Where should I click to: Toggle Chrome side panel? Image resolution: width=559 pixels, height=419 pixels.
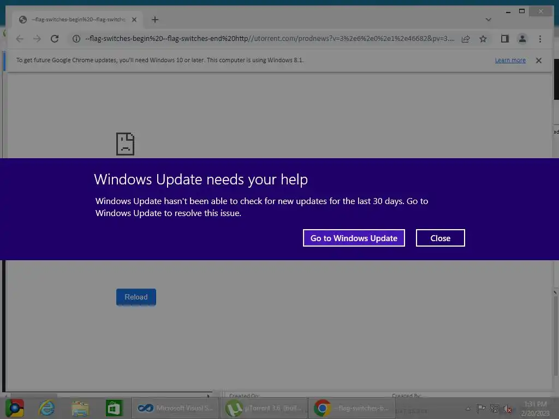click(x=505, y=39)
